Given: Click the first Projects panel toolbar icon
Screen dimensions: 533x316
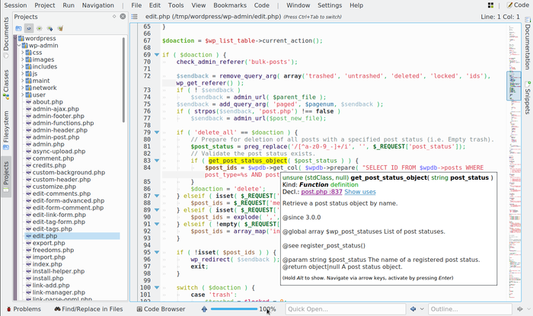Looking at the screenshot, I should pos(19,27).
